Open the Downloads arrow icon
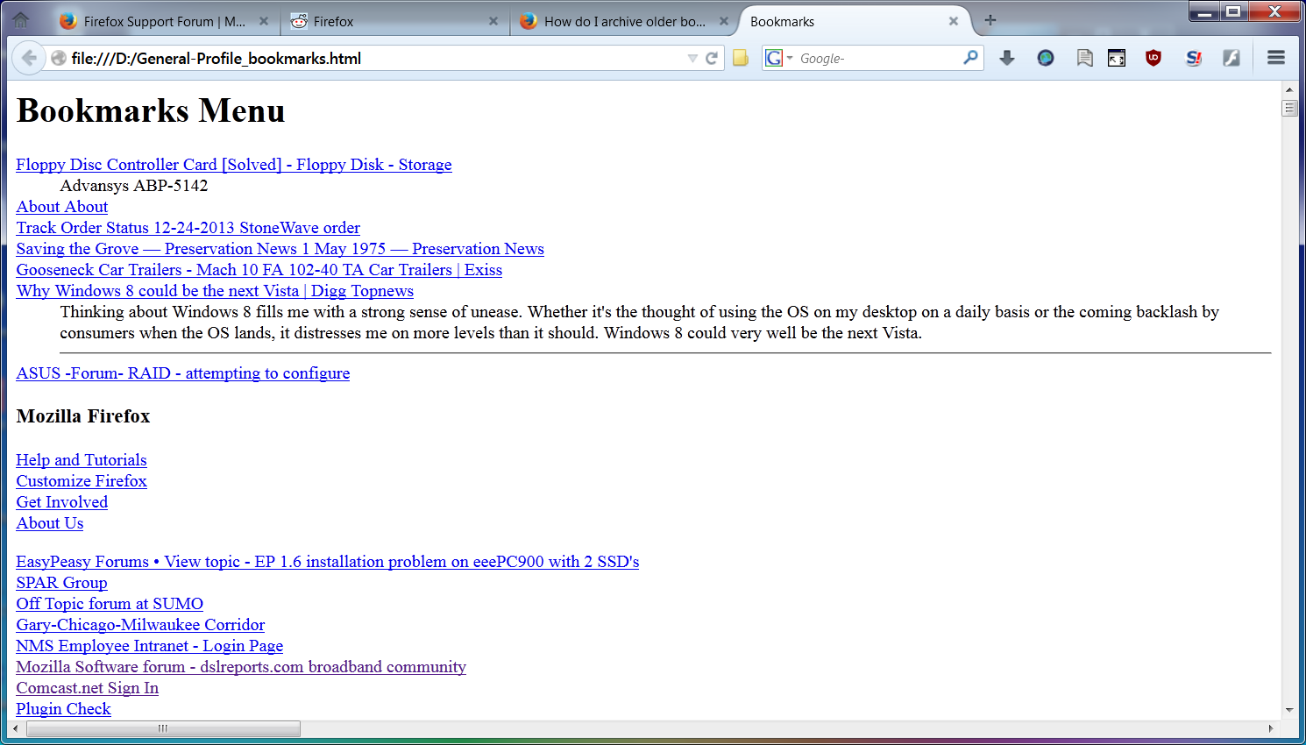This screenshot has height=745, width=1306. (x=1007, y=58)
